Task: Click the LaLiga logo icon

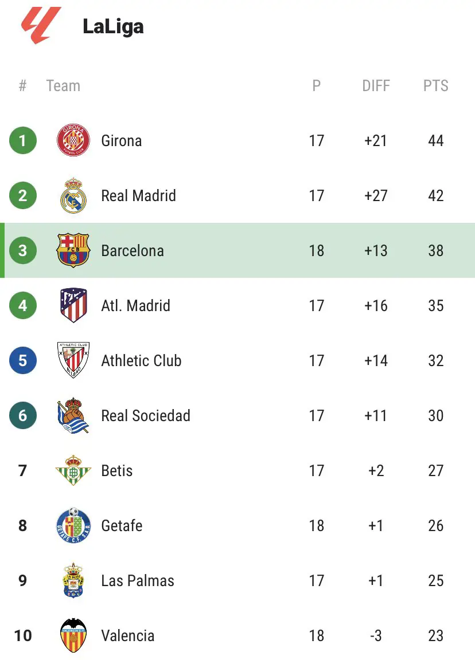Action: pos(41,25)
